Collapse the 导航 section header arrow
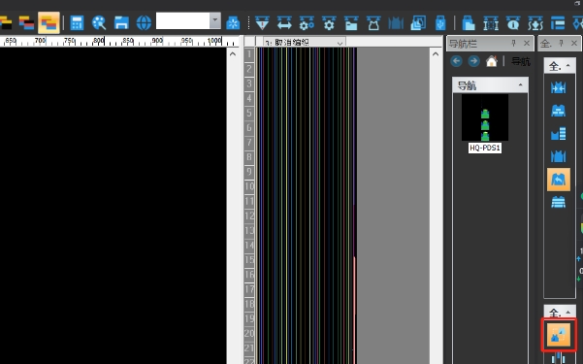 520,85
